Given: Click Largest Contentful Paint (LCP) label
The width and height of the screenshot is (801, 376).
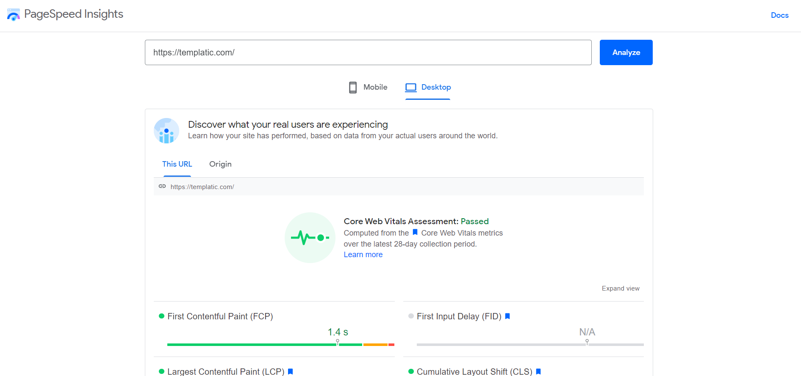Looking at the screenshot, I should [x=226, y=371].
